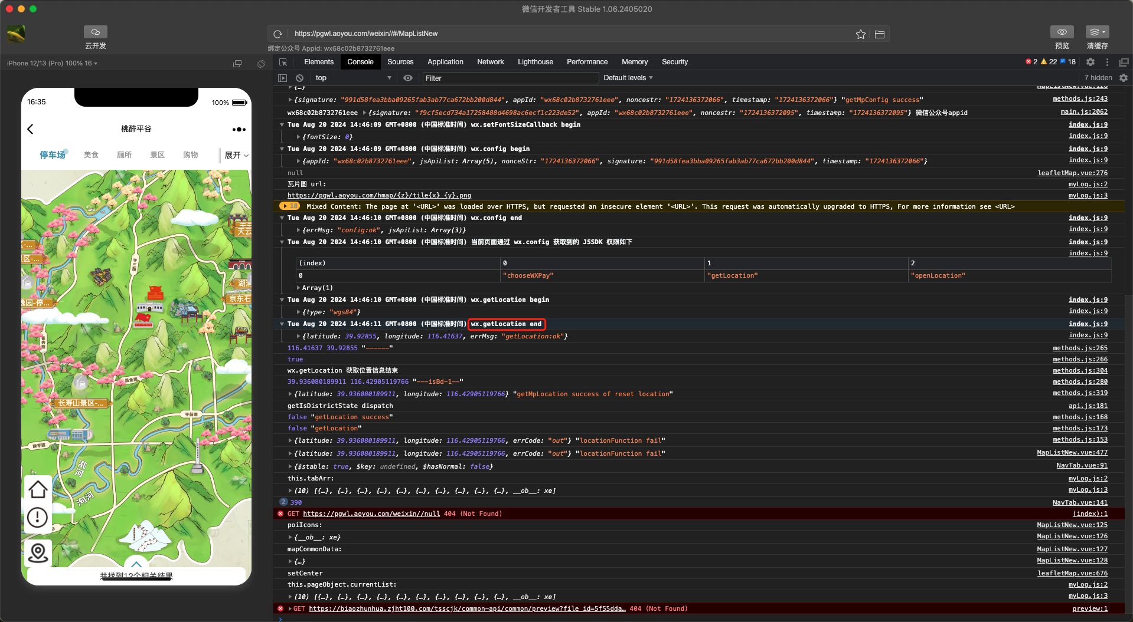Collapse the wx.getLocation end group
This screenshot has height=622, width=1133.
(282, 324)
